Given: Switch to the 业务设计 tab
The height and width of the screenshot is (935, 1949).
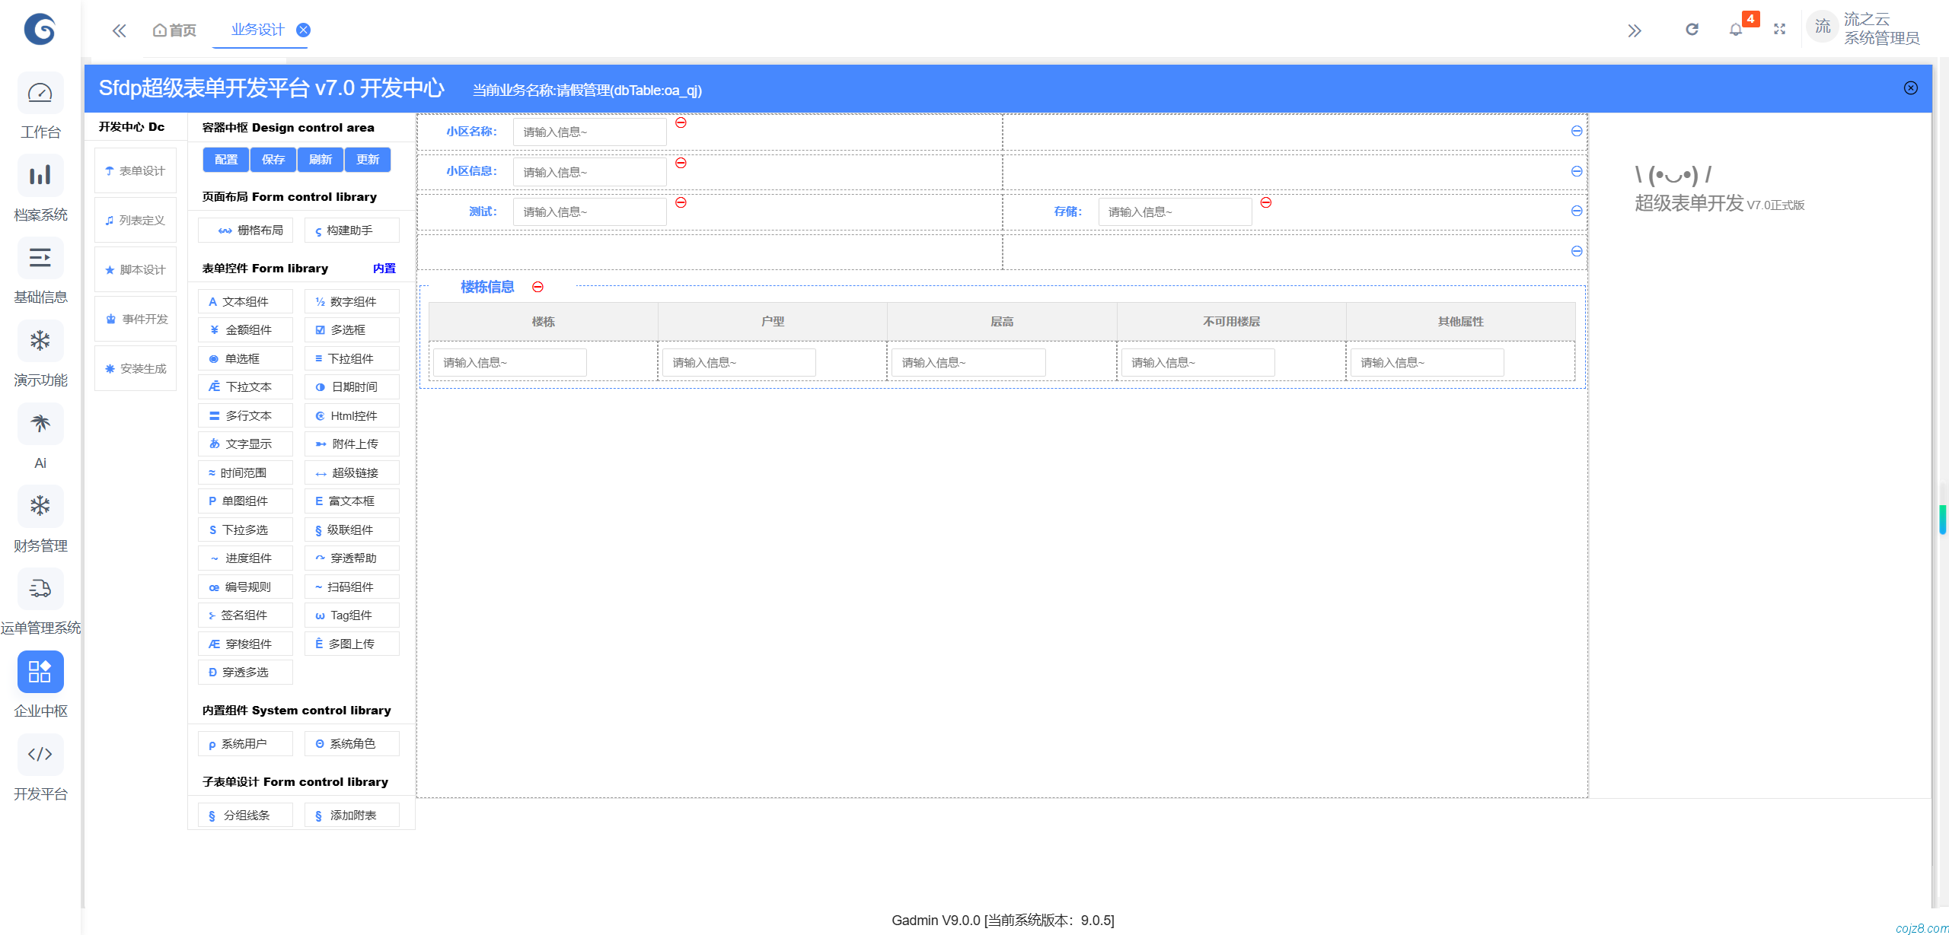Looking at the screenshot, I should pos(257,29).
